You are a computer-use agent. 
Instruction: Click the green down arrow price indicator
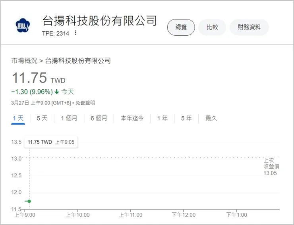(57, 92)
